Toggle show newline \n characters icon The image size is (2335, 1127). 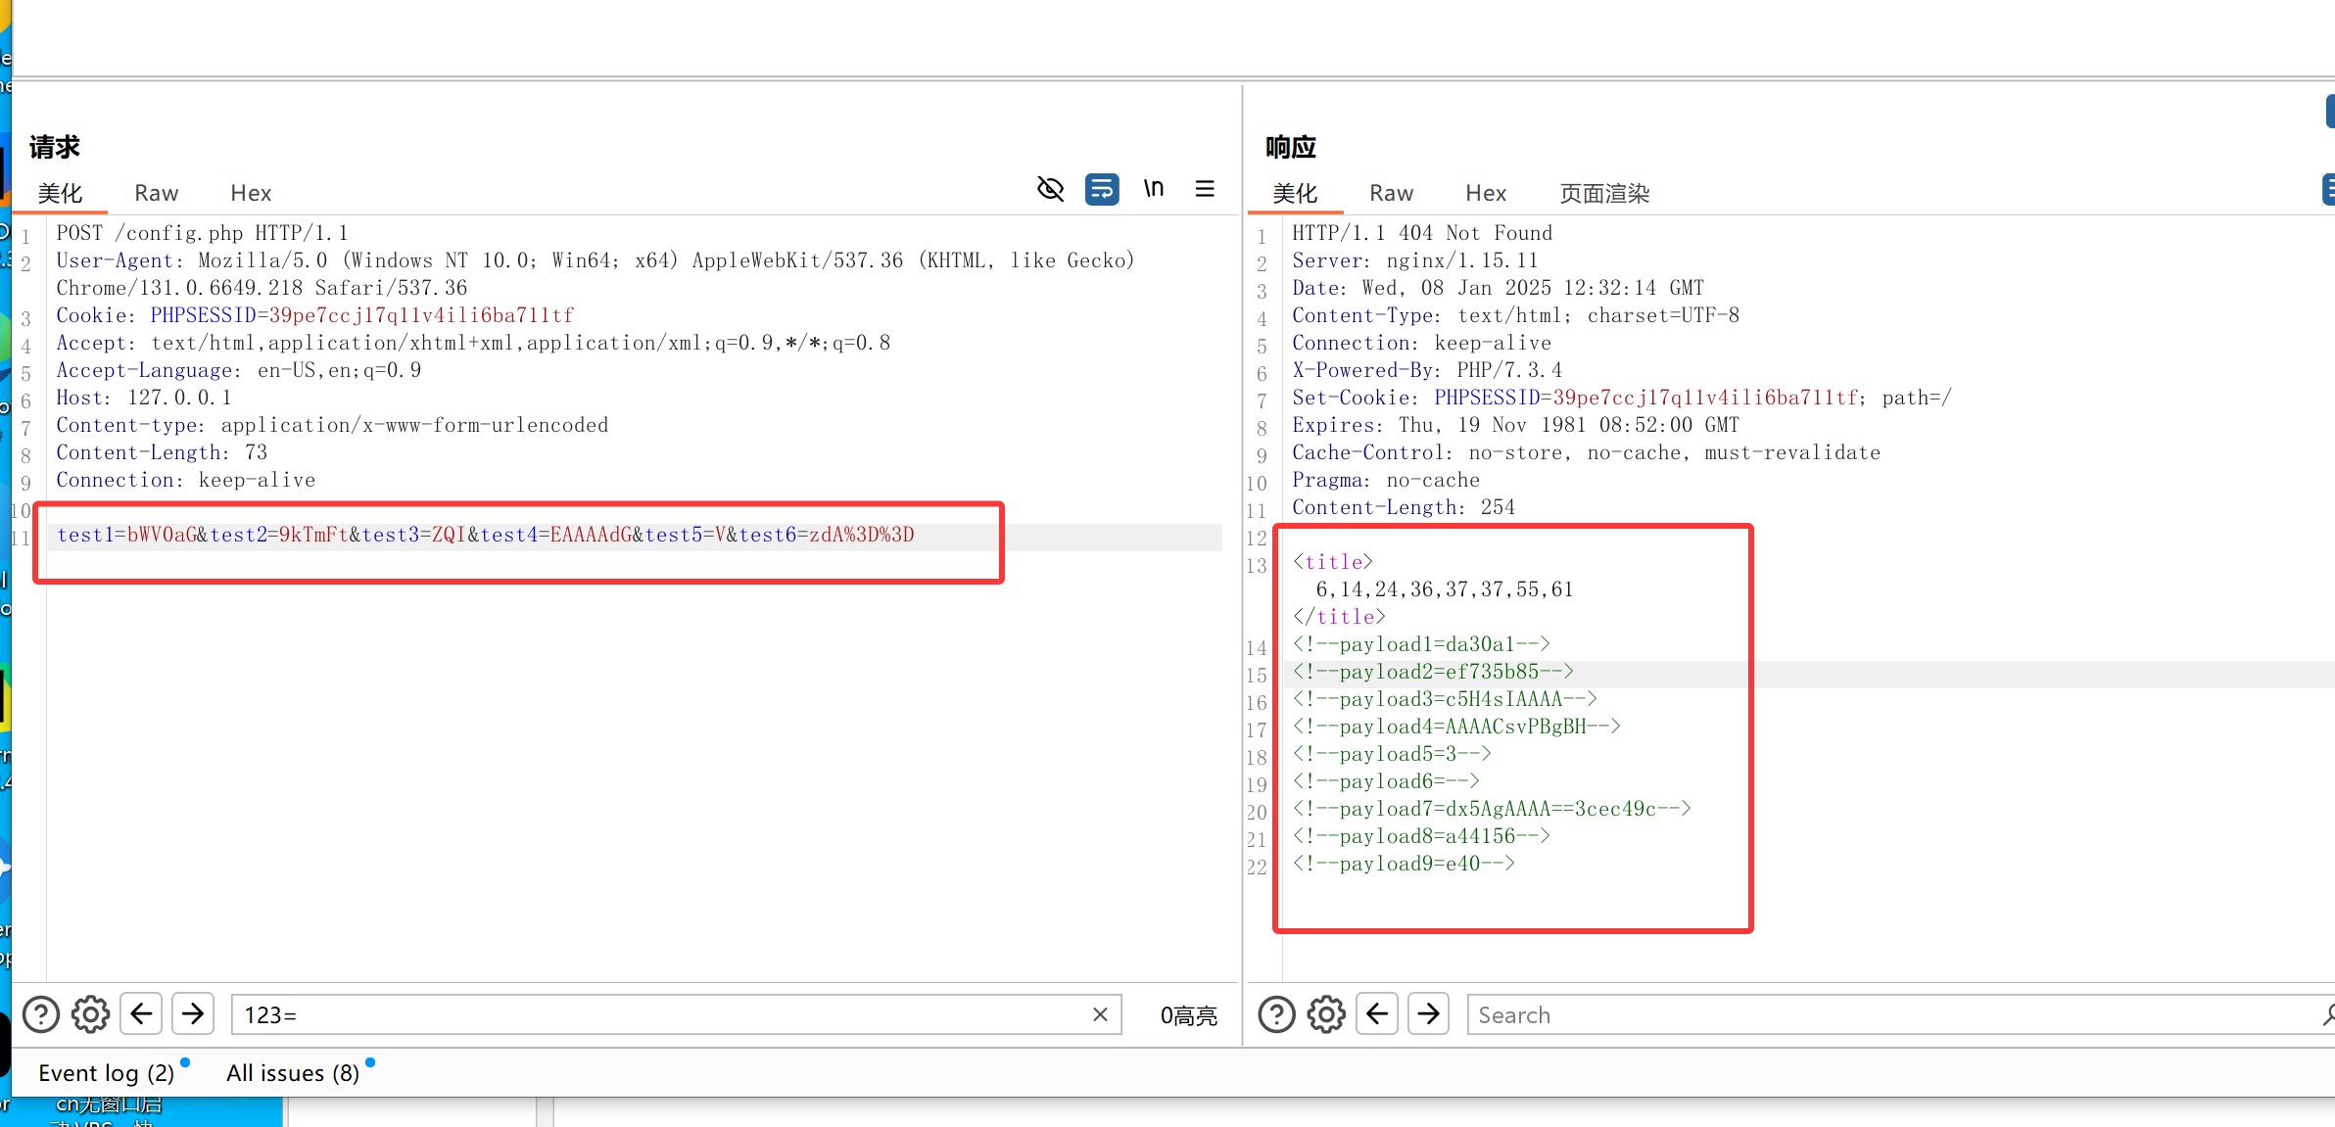[x=1154, y=188]
